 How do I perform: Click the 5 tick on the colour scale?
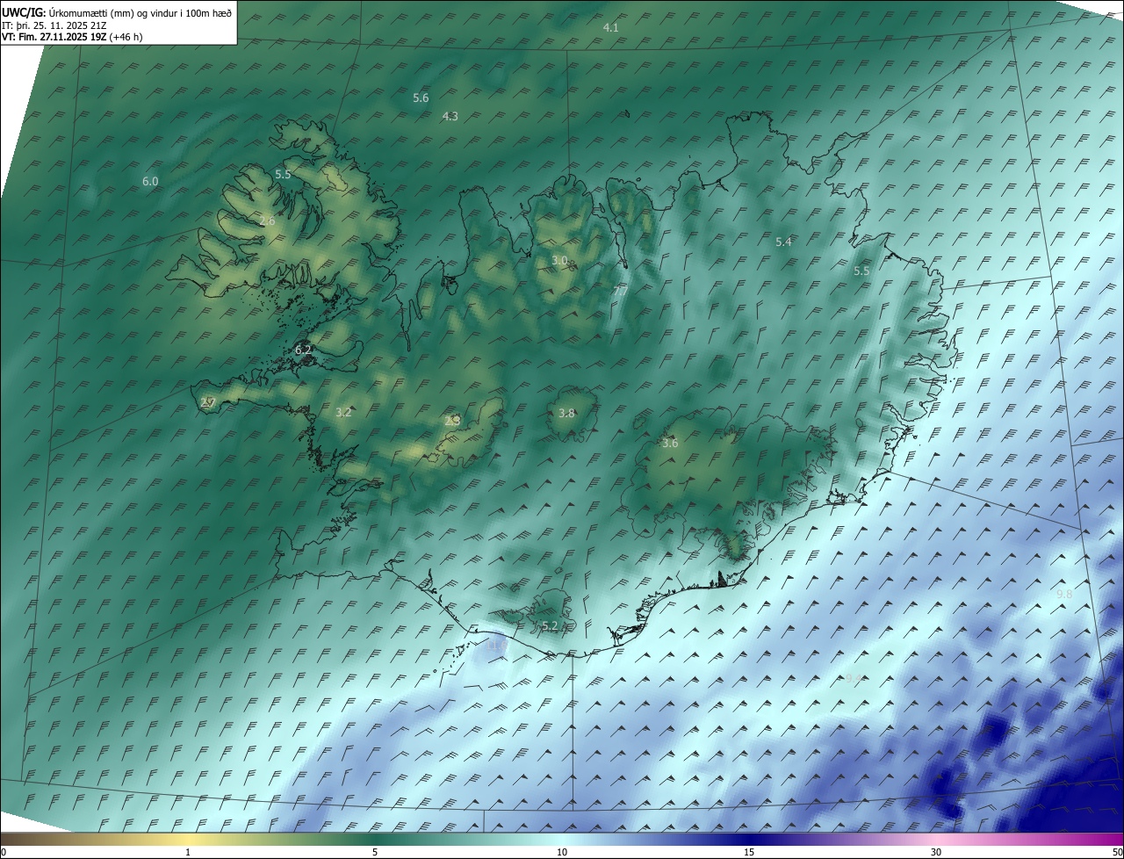click(x=375, y=853)
